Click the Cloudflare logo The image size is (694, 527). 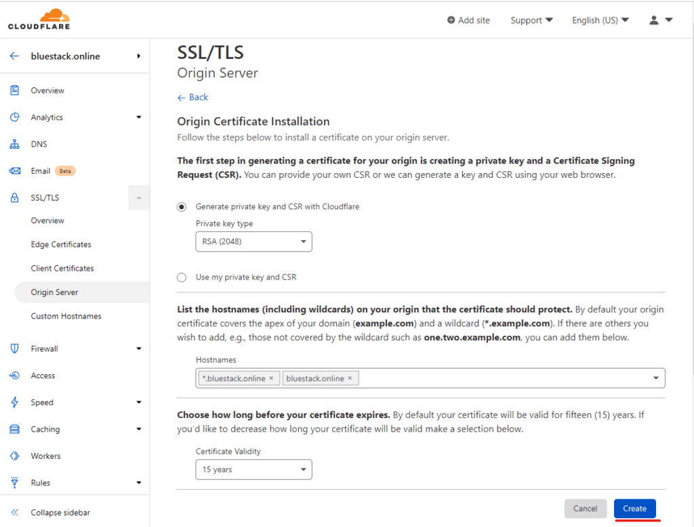point(39,20)
